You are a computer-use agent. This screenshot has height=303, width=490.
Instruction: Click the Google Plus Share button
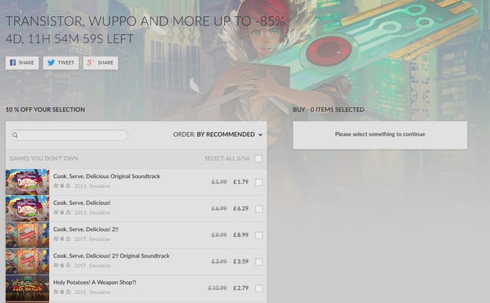pos(100,62)
